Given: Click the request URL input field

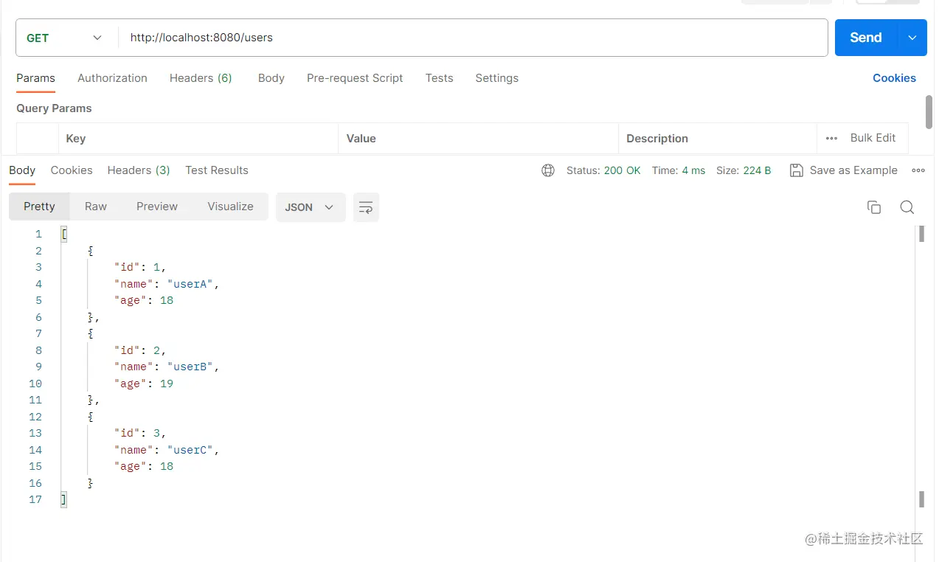Looking at the screenshot, I should click(472, 38).
